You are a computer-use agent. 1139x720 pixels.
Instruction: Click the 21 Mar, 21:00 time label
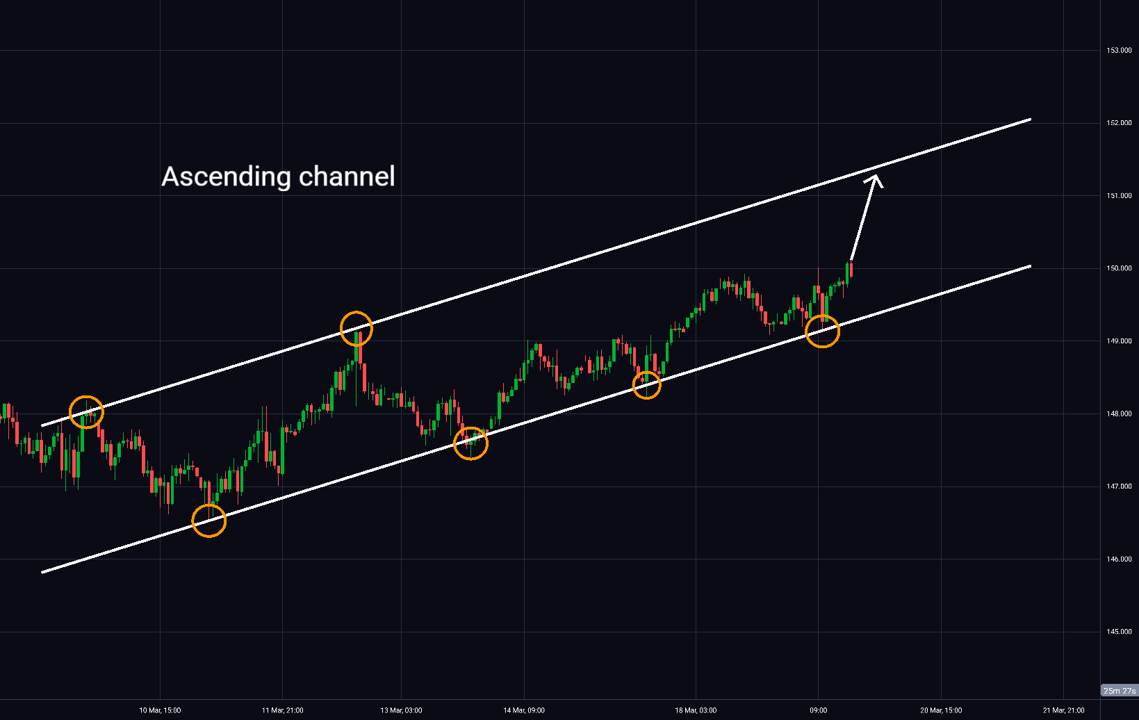(x=1063, y=710)
